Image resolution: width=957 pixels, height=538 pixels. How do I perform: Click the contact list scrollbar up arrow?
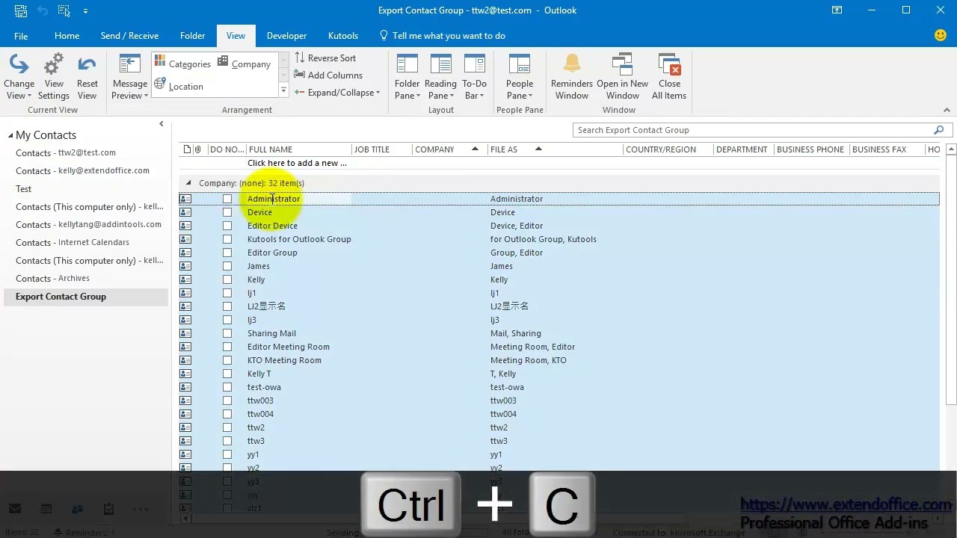point(951,149)
